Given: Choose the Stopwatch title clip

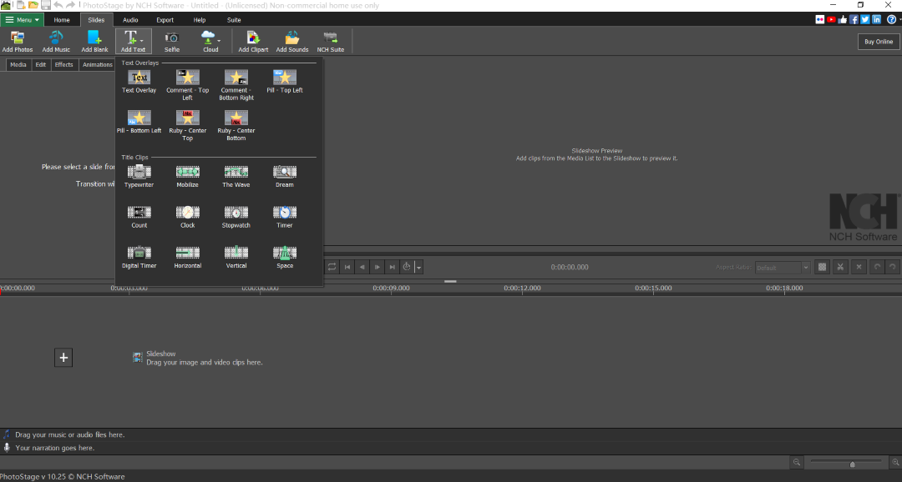Looking at the screenshot, I should [x=236, y=216].
